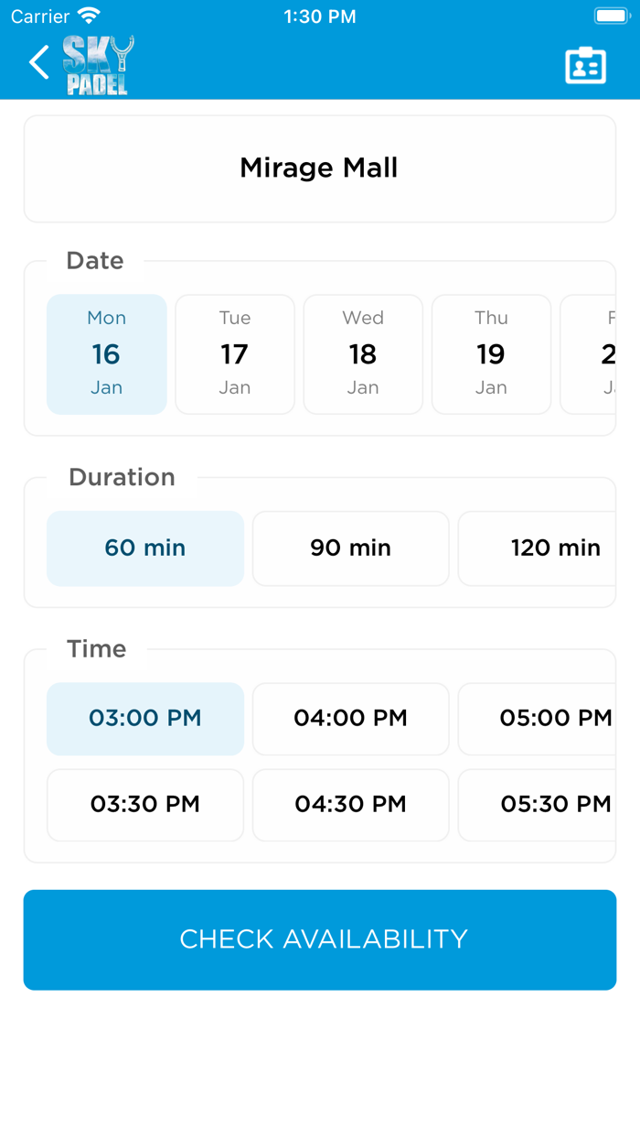This screenshot has height=1139, width=640.
Task: Select the 03:00 PM time slot
Action: pos(145,719)
